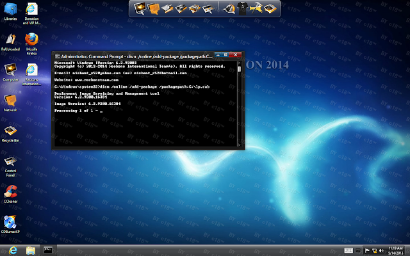Click the Command Prompt title bar text
Screen dimensions: 410x256
pos(136,56)
